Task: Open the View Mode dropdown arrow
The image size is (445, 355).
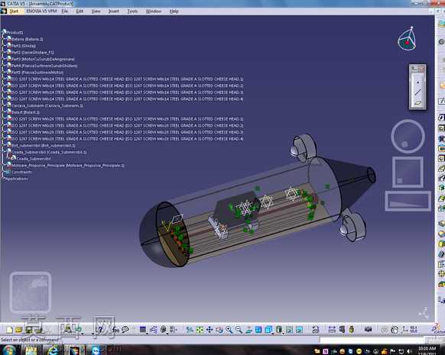Action: pos(283,334)
